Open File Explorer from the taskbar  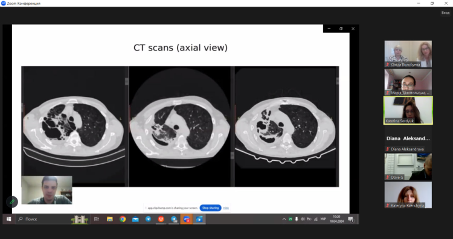[110, 219]
